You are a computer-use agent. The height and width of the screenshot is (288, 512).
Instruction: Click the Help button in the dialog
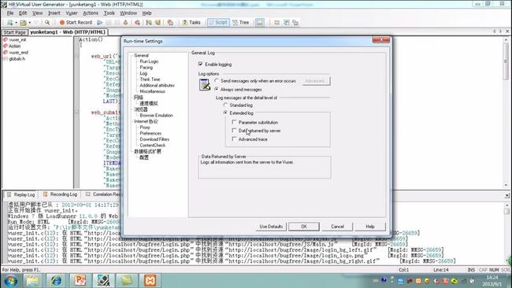pyautogui.click(x=370, y=227)
